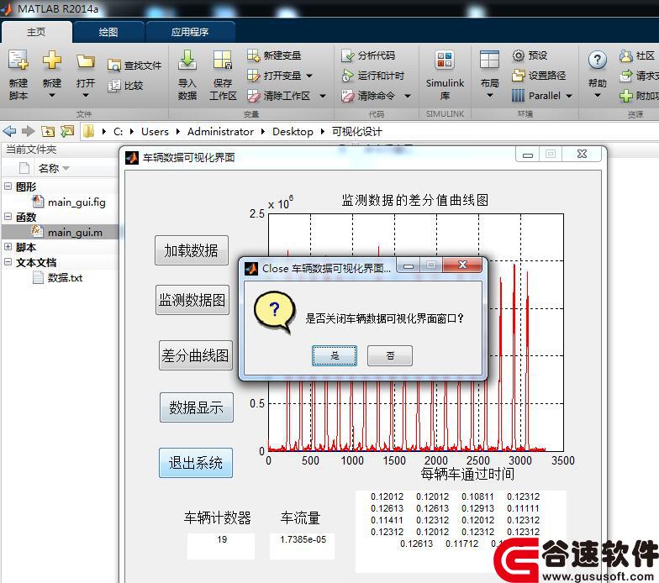Image resolution: width=659 pixels, height=583 pixels.
Task: Click the 退出系统 button
Action: (195, 463)
